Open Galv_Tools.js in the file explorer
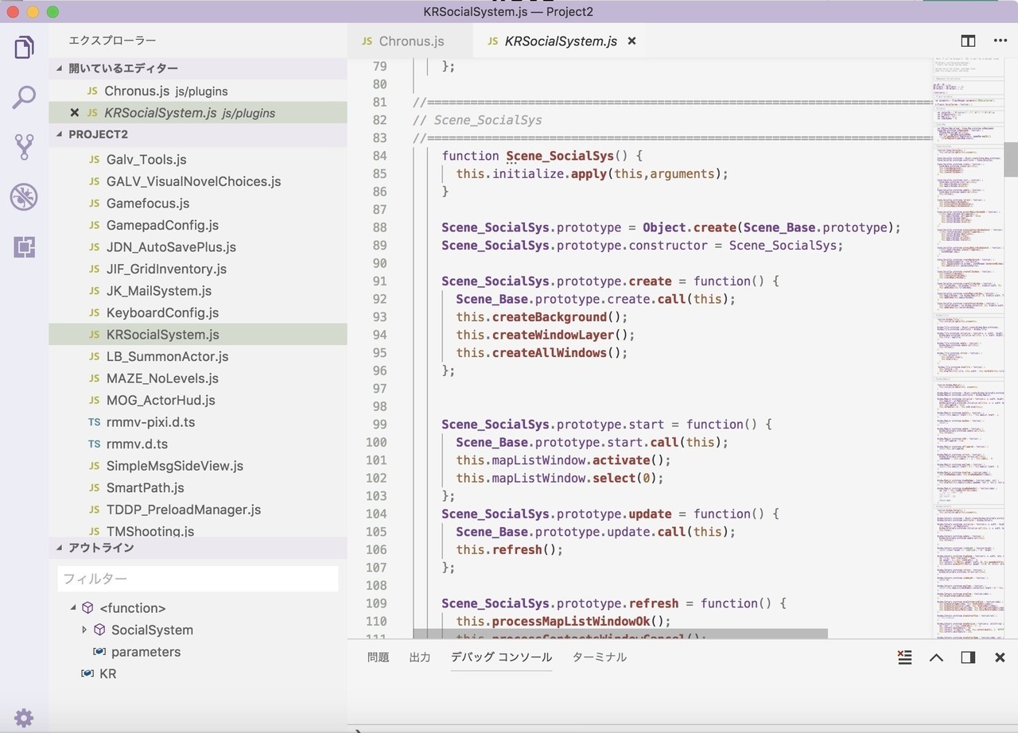This screenshot has height=733, width=1018. click(198, 160)
